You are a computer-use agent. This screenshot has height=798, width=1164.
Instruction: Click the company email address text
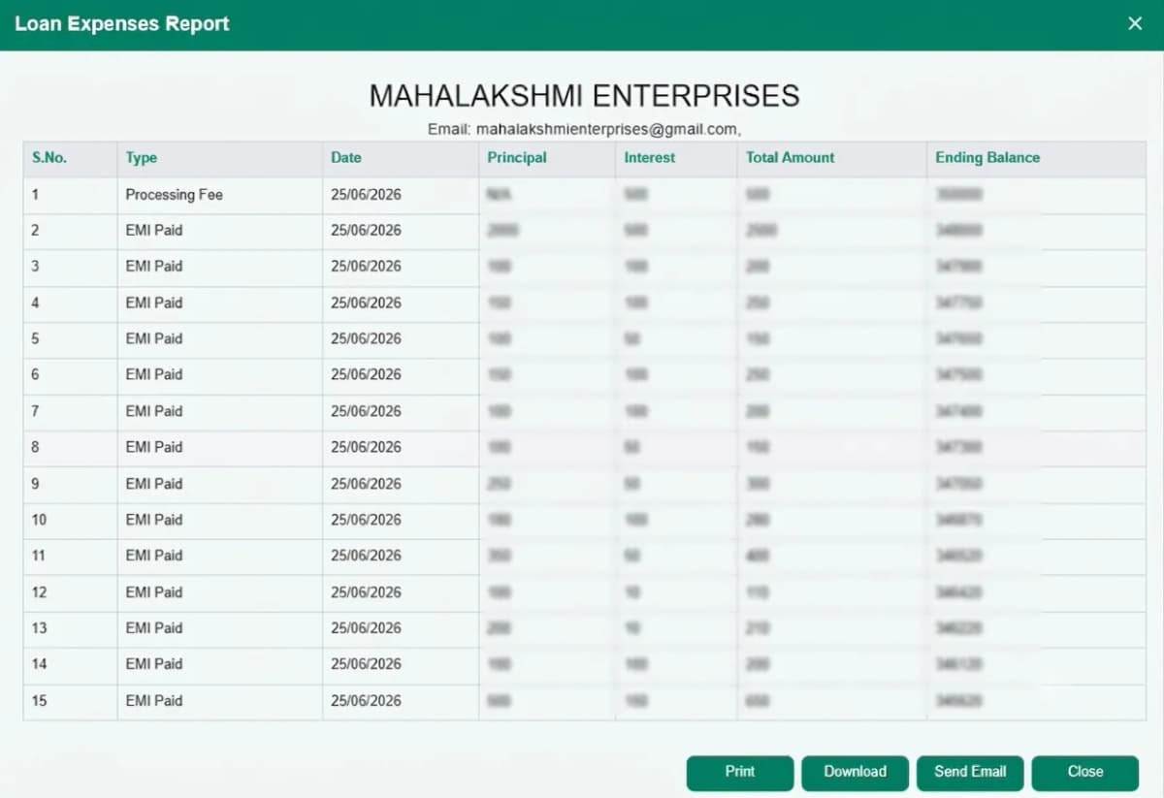tap(608, 129)
